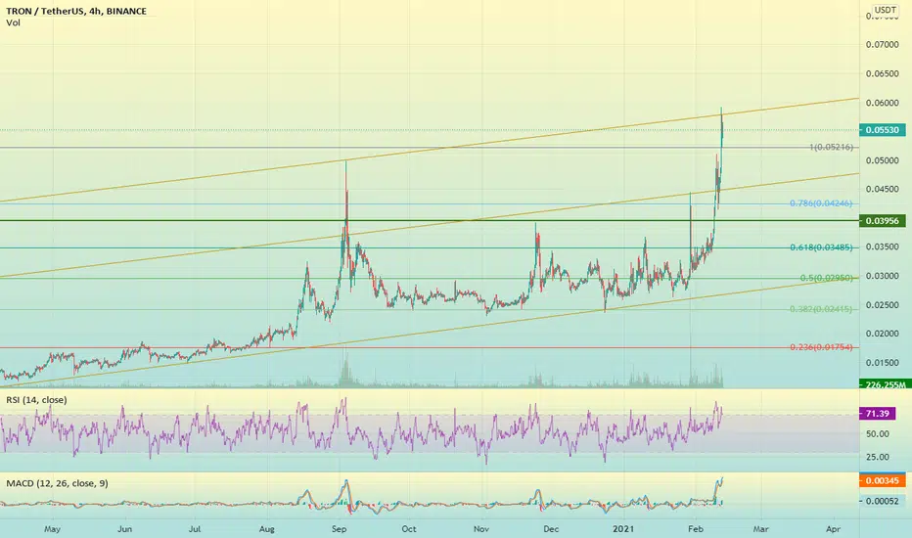Click the May label on time axis
The height and width of the screenshot is (538, 912).
point(52,529)
